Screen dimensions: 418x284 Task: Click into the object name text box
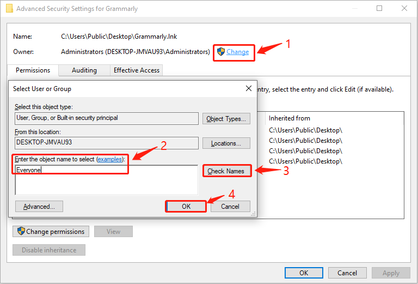click(107, 180)
